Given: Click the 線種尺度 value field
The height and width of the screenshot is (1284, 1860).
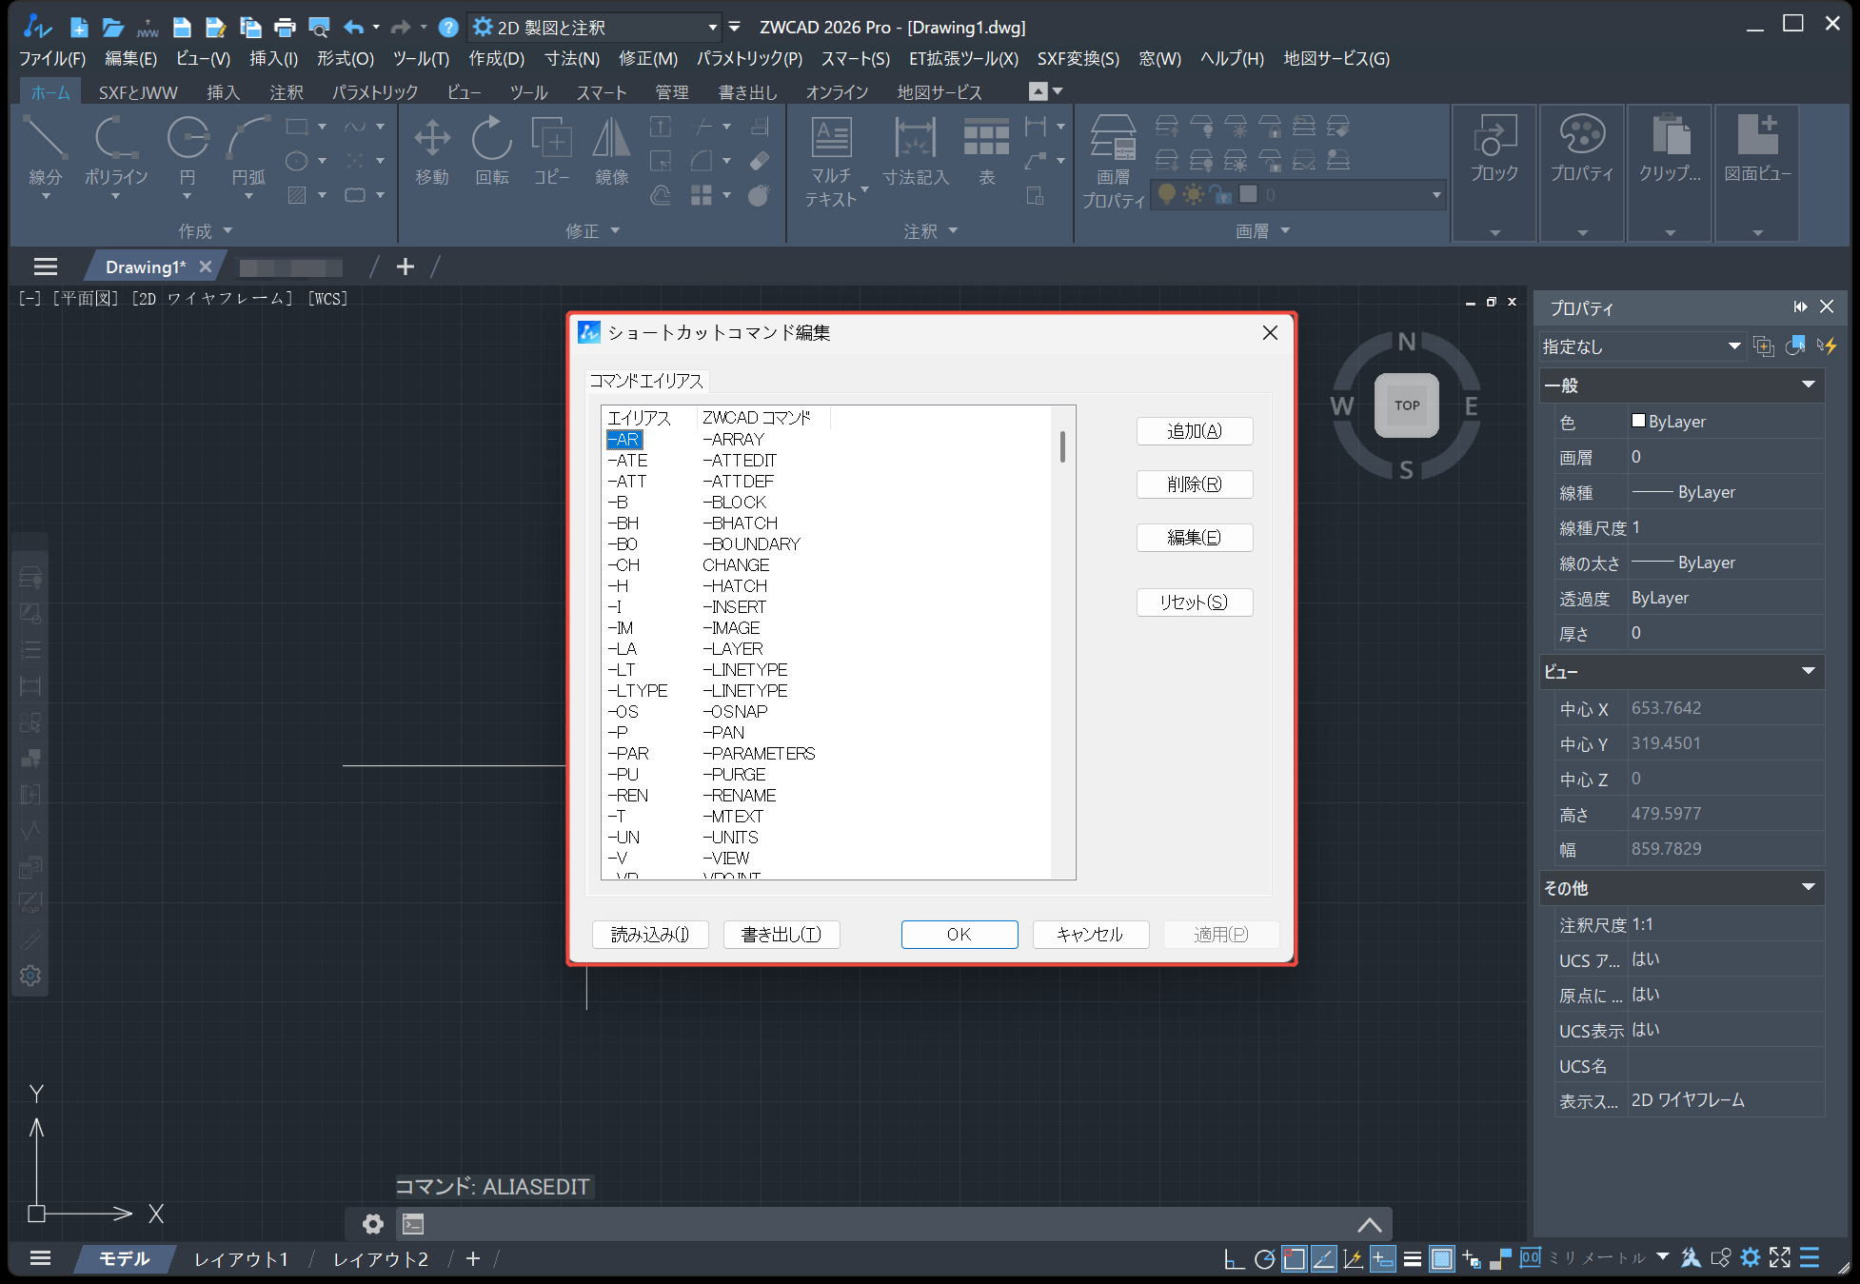Looking at the screenshot, I should point(1725,527).
